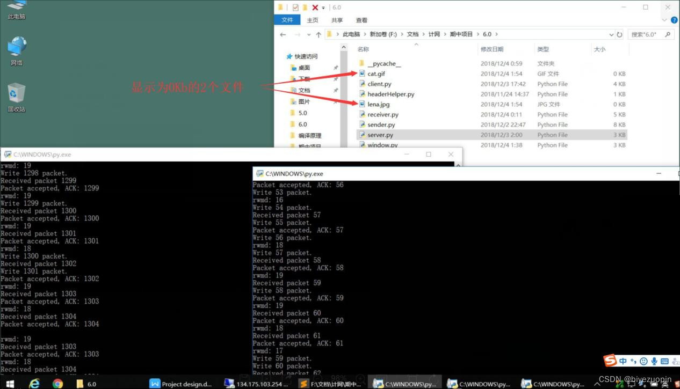Click the refresh icon beside the address bar
680x389 pixels.
[619, 34]
